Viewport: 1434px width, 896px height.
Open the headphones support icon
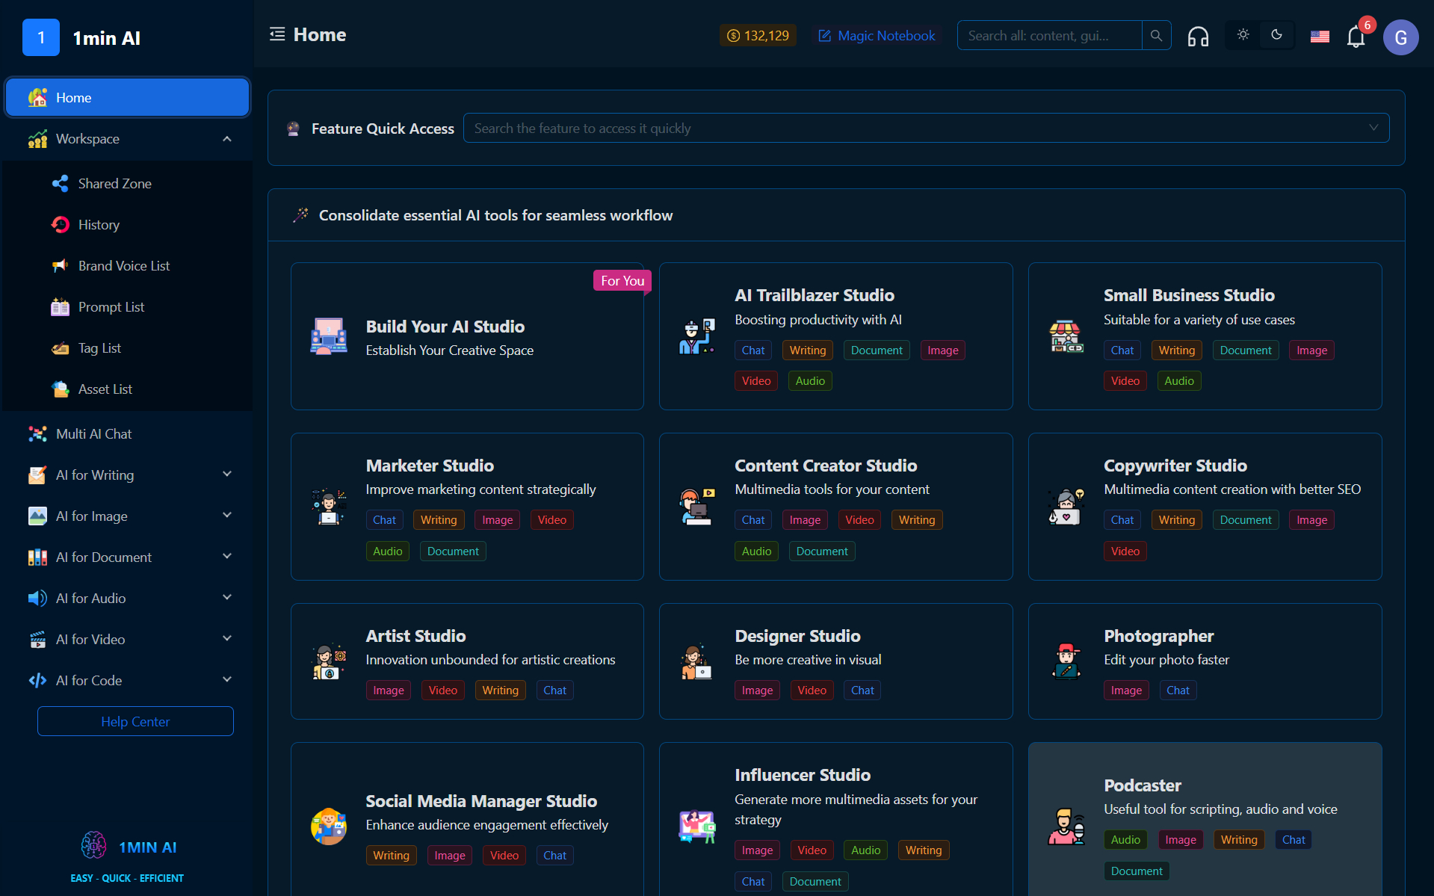[x=1198, y=36]
